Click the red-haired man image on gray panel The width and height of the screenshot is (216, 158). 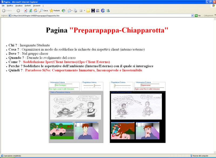click(x=87, y=131)
